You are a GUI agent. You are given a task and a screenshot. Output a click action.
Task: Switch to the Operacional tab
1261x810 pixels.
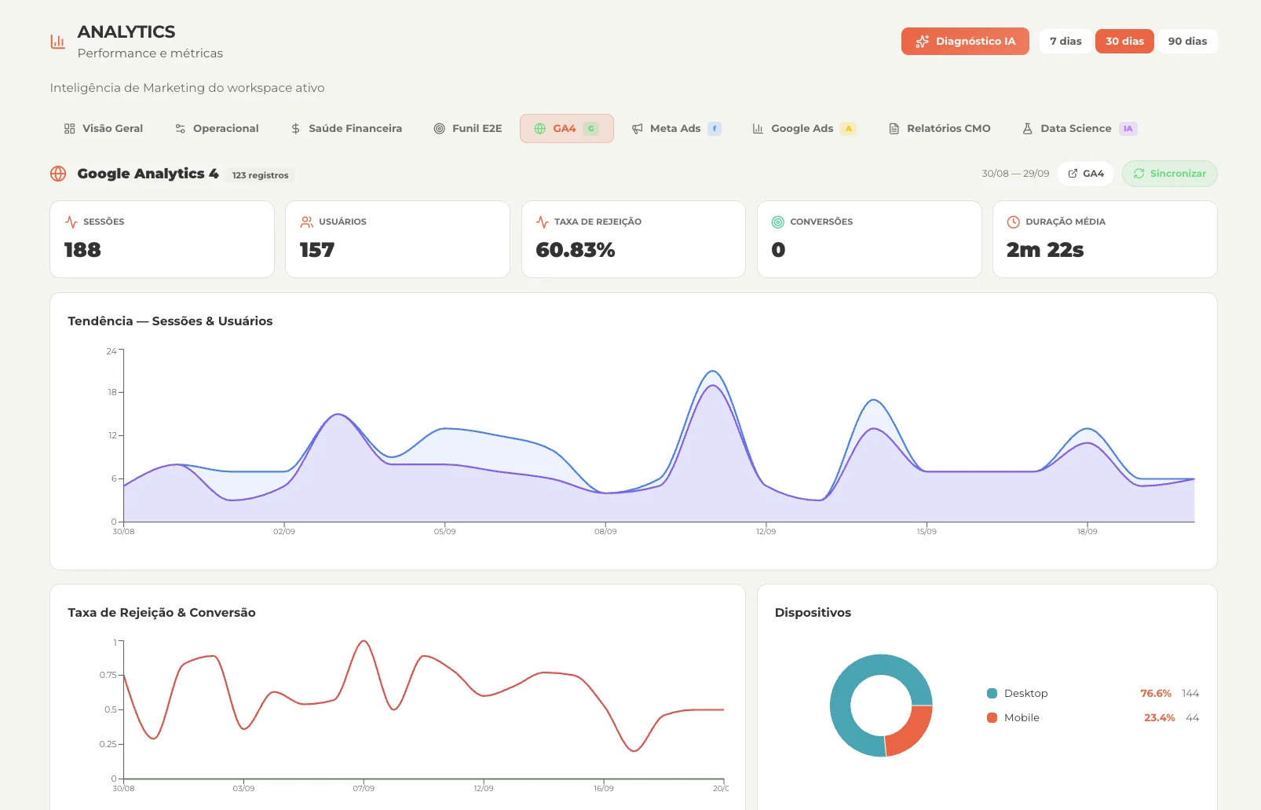click(217, 129)
